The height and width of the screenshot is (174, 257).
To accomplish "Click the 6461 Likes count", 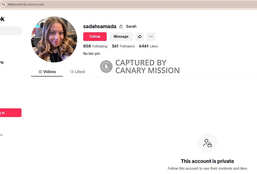I will [148, 46].
